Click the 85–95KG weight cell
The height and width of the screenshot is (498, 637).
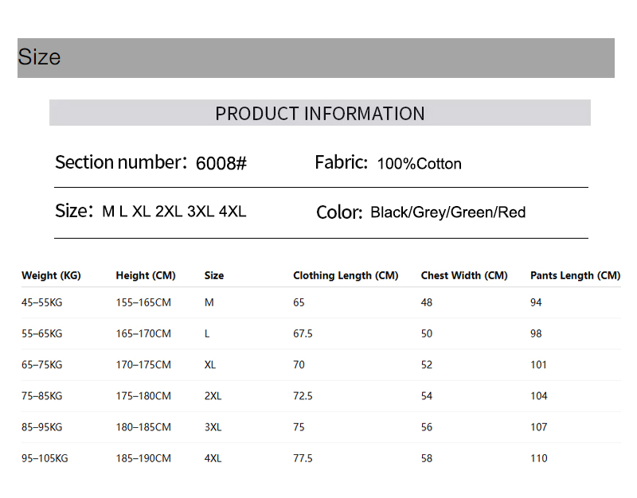41,427
